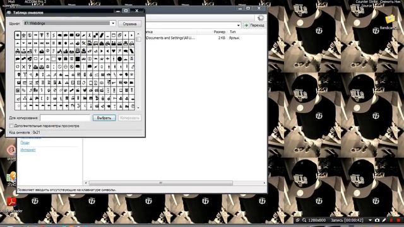Select the fast-forward double-arrow symbol
Image resolution: width=404 pixels, height=227 pixels.
point(35,44)
